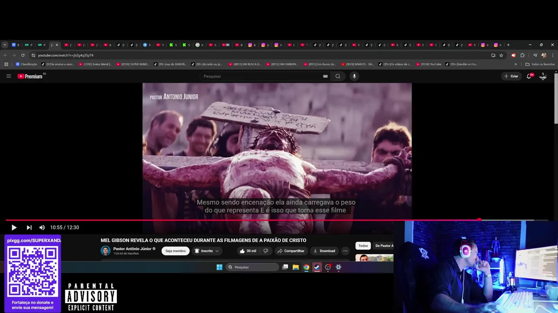Go to YouTube Premium home logo
This screenshot has height=313, width=558.
pos(31,76)
